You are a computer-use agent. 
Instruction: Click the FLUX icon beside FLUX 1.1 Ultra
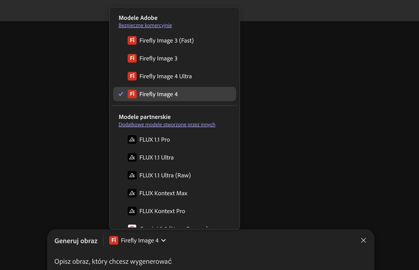point(132,157)
